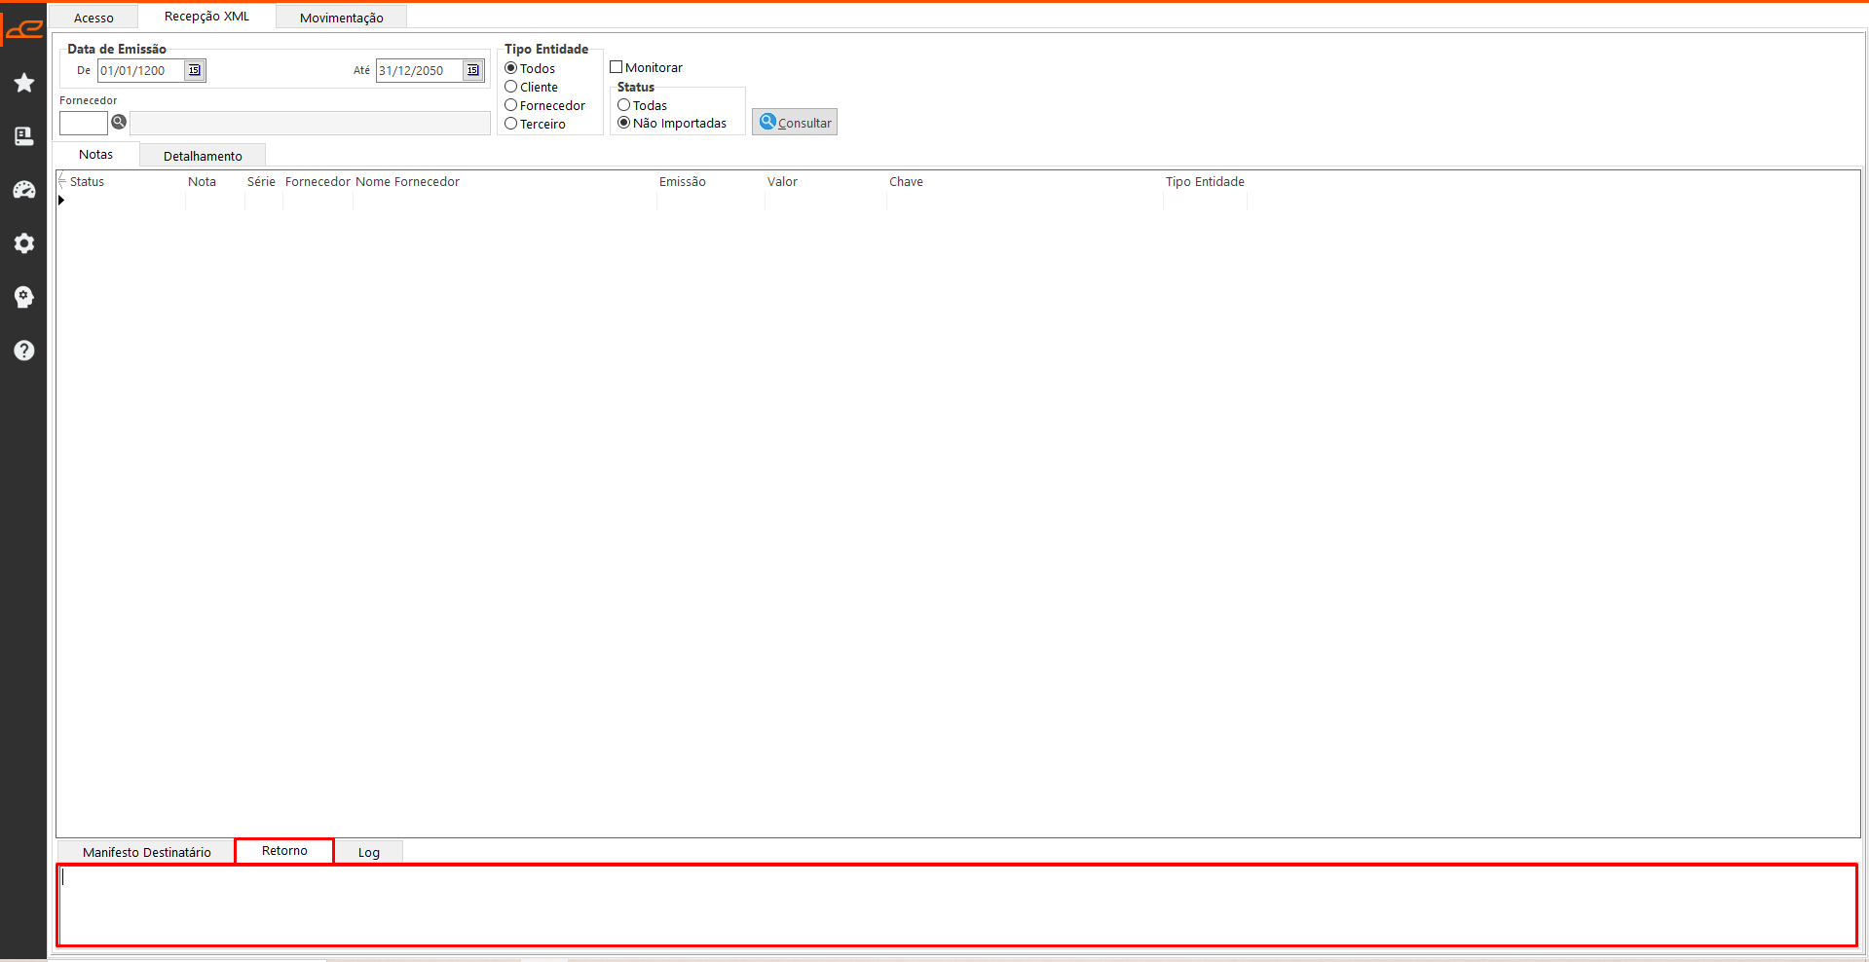The image size is (1869, 962).
Task: Click the orange app logo at top-left
Action: pyautogui.click(x=24, y=29)
